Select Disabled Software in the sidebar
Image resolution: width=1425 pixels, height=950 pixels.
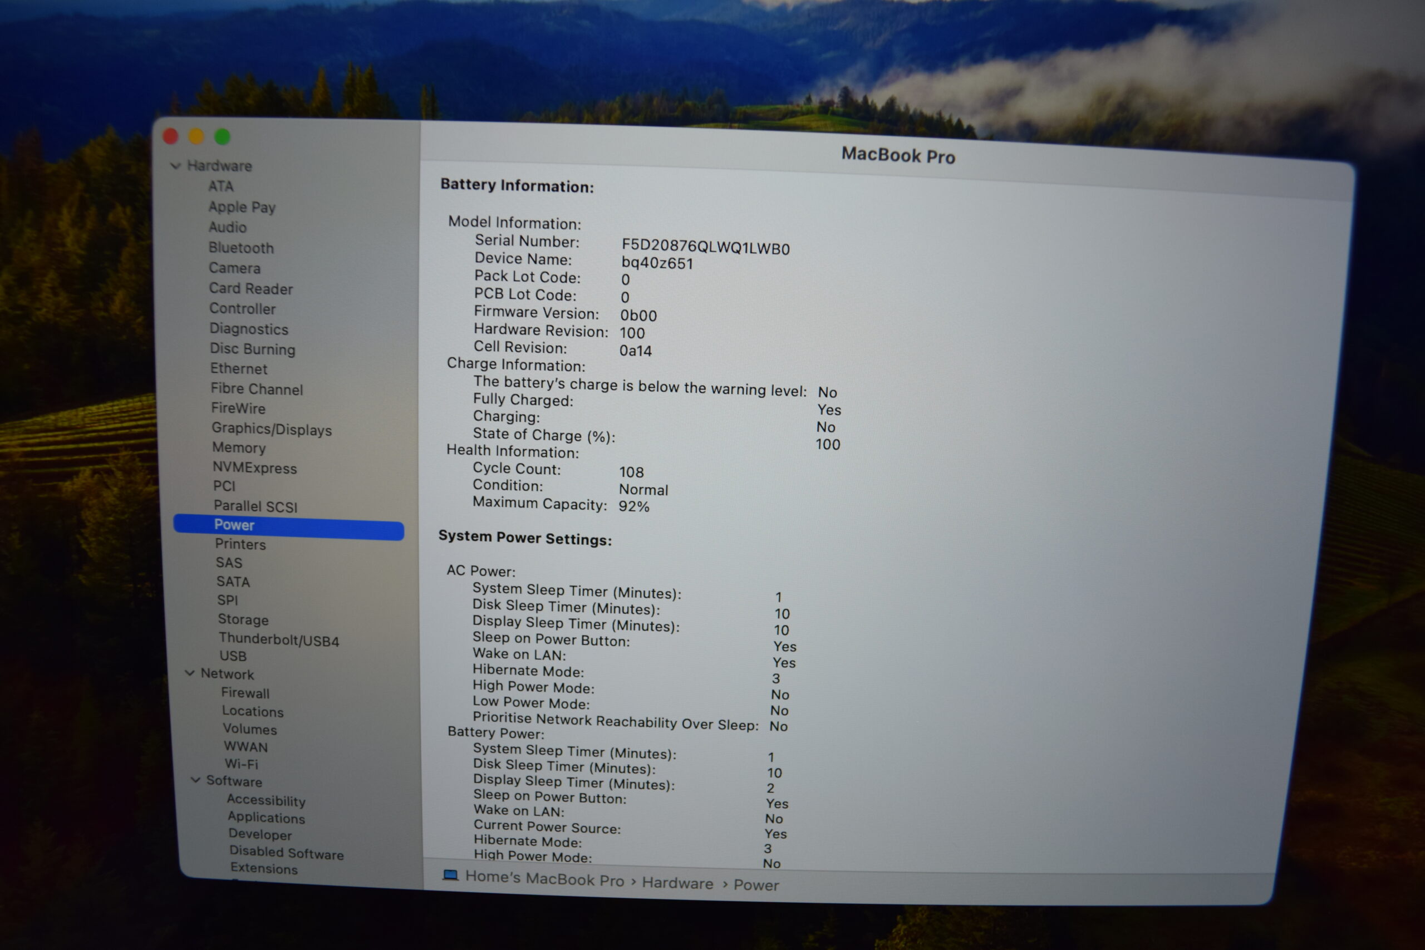click(287, 853)
